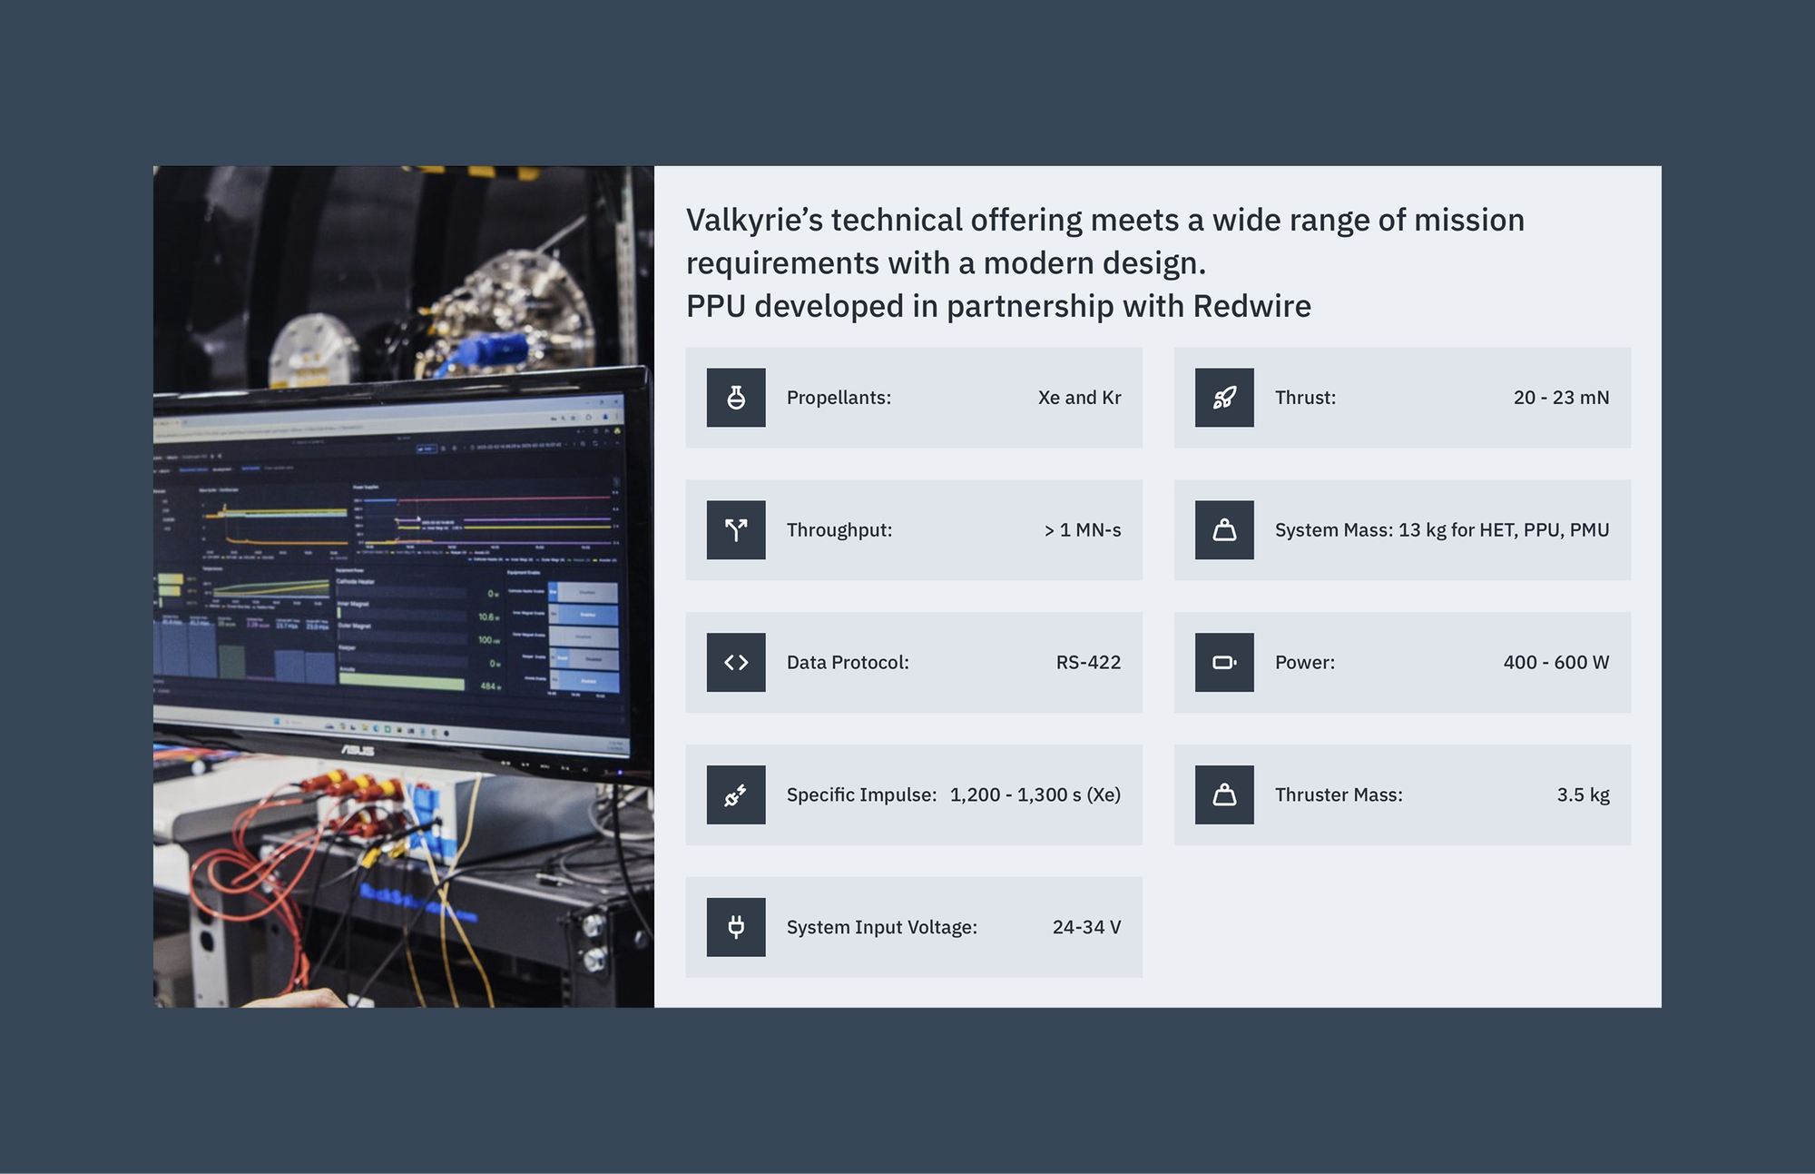The height and width of the screenshot is (1174, 1815).
Task: Click the '400 - 600 W' power value
Action: coord(1555,663)
